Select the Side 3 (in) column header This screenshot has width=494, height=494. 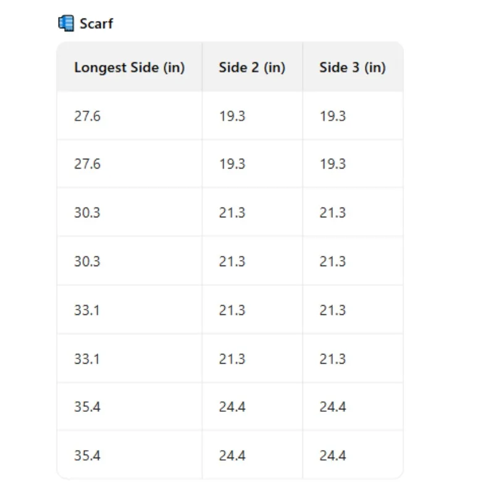(x=352, y=67)
